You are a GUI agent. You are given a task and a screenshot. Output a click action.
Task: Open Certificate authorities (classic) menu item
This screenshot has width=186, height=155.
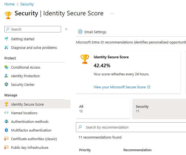click(x=34, y=139)
